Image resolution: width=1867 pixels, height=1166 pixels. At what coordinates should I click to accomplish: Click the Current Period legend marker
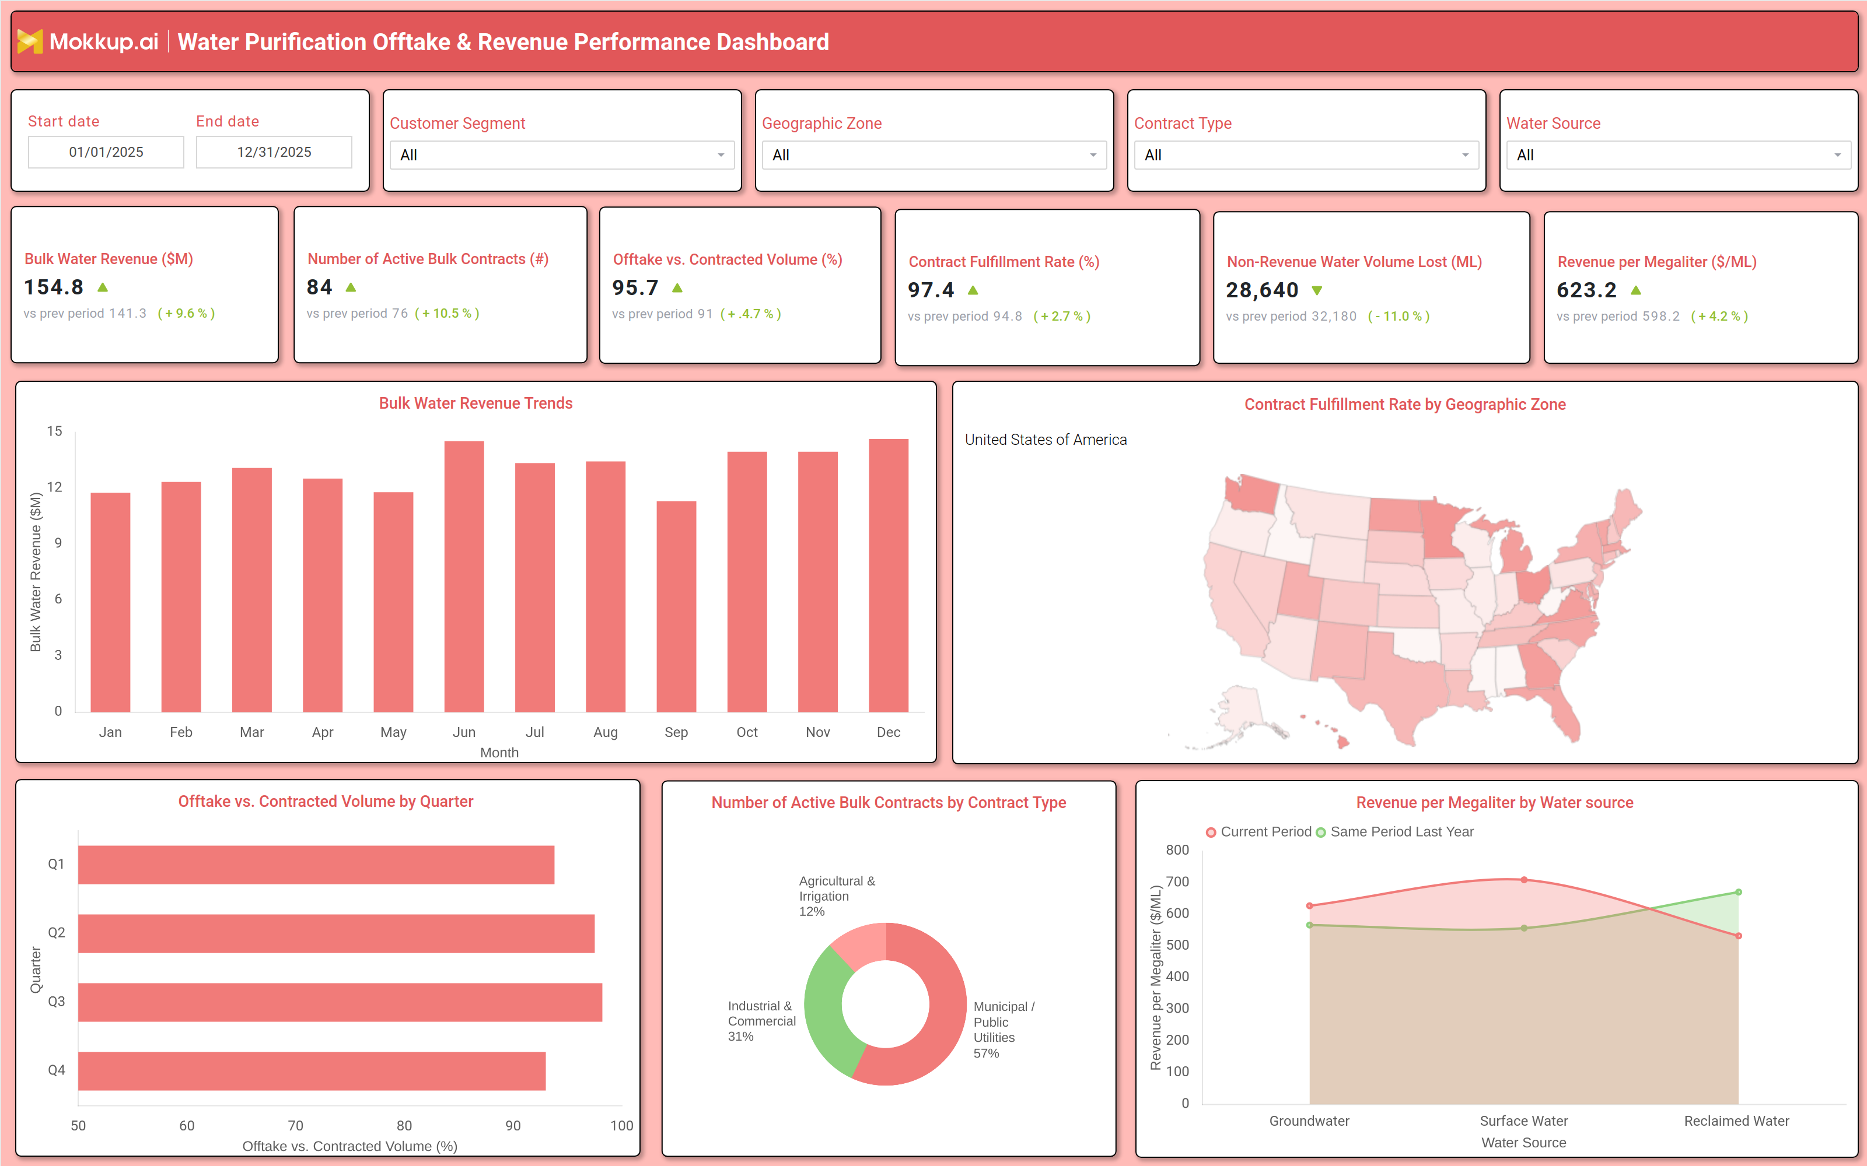pos(1211,832)
